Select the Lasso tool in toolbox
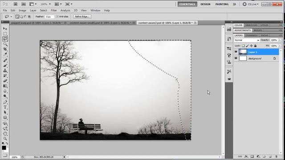This screenshot has width=285, height=160. pos(5,39)
